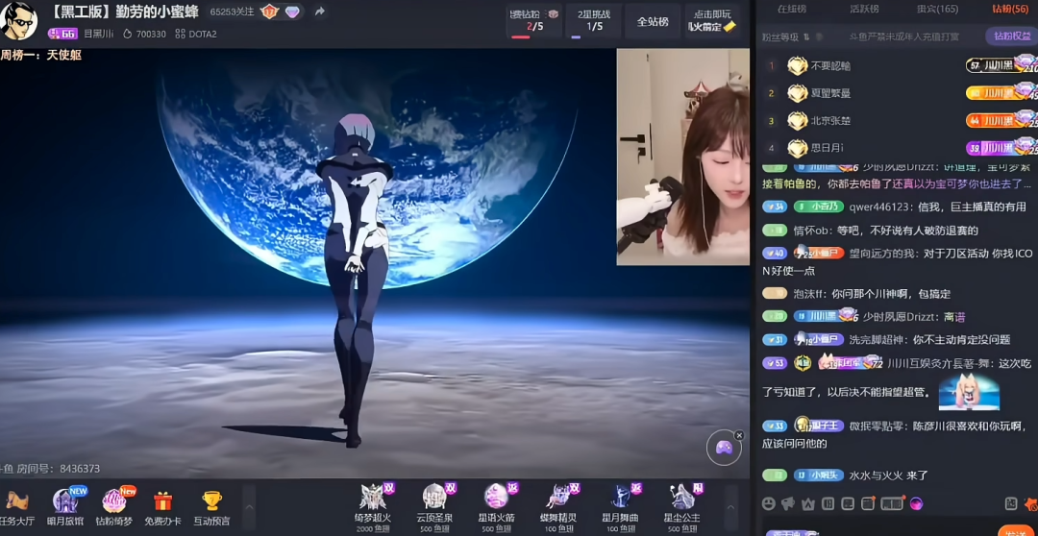Screen dimensions: 1038x536
Task: Open the streamer webcam overlay on the video
Action: coord(682,157)
